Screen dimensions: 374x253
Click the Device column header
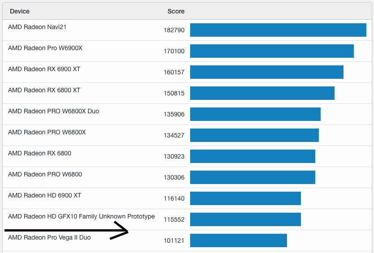point(20,11)
